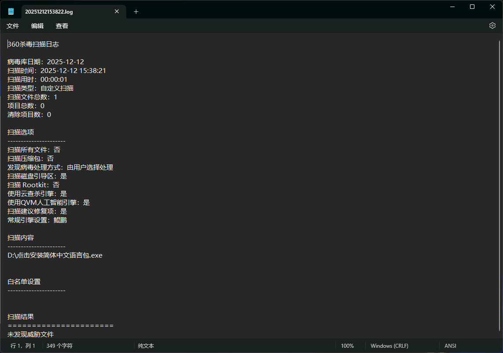Viewport: 503px width, 353px height.
Task: Click the line 扫描类型：自定义扫描
Action: 40,88
